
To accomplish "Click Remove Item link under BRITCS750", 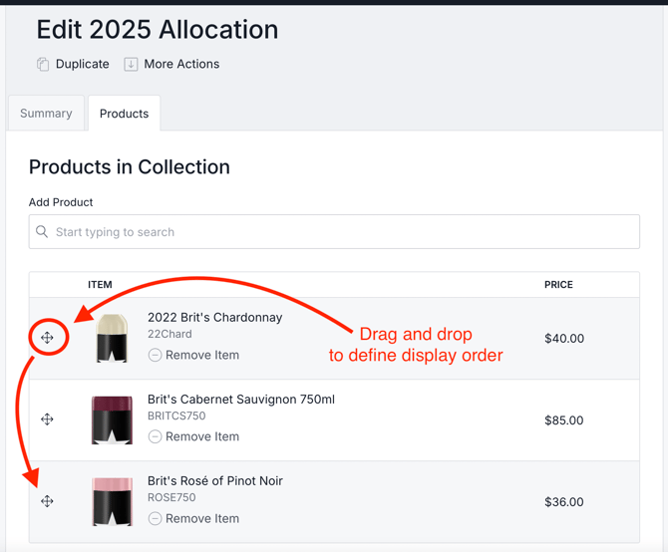I will pyautogui.click(x=202, y=436).
